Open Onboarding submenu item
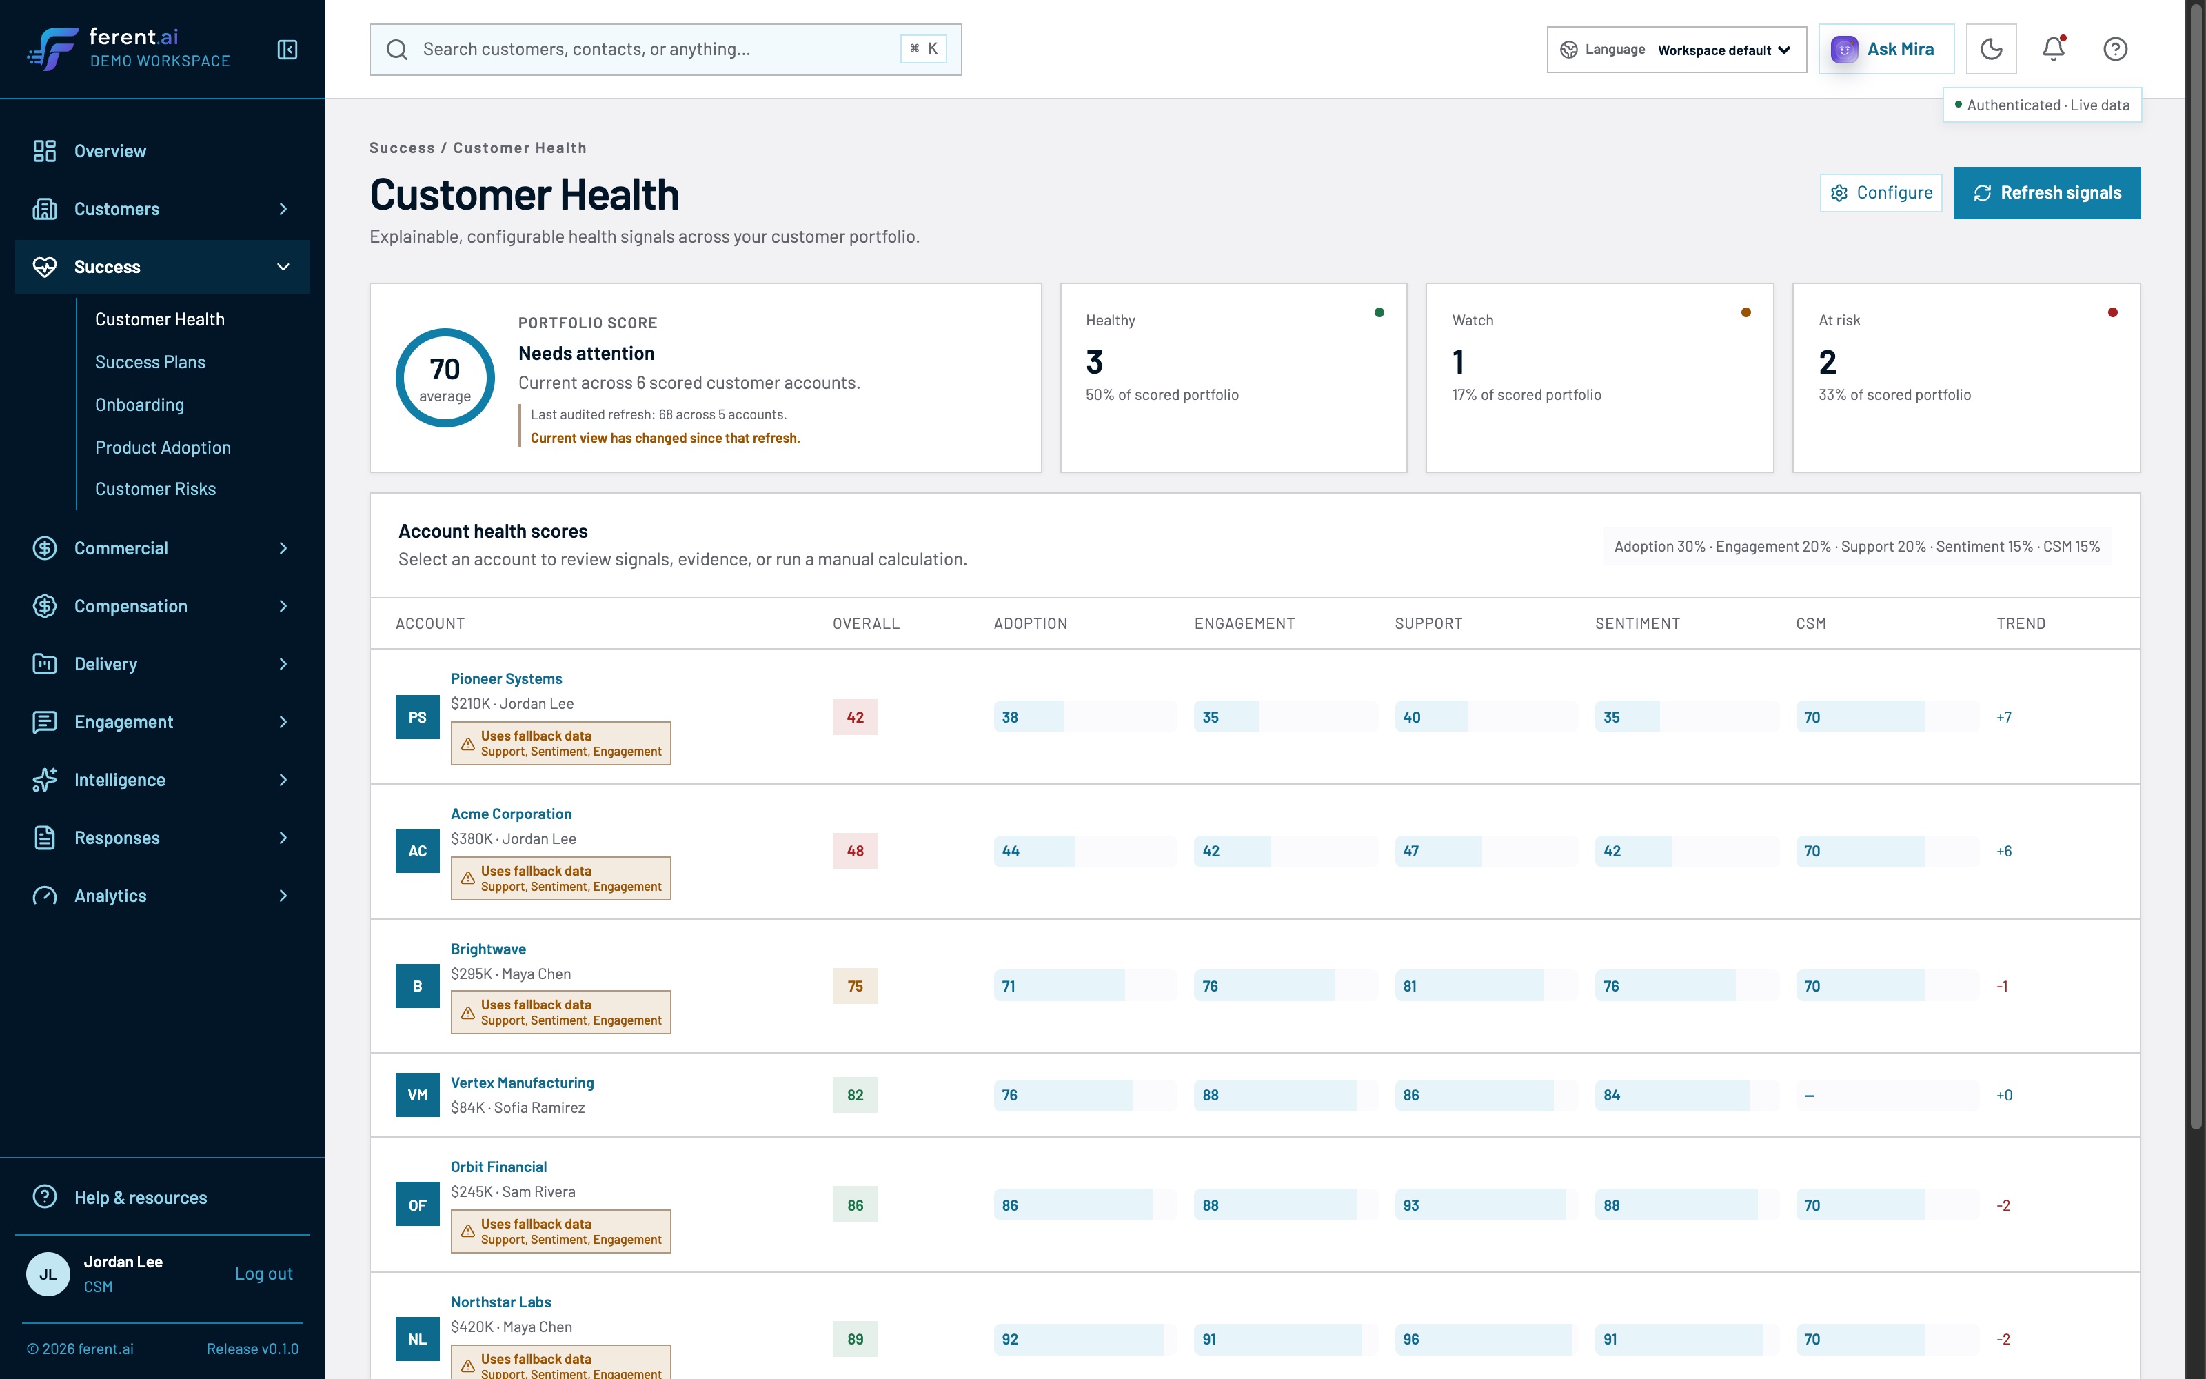This screenshot has width=2206, height=1379. (x=139, y=405)
